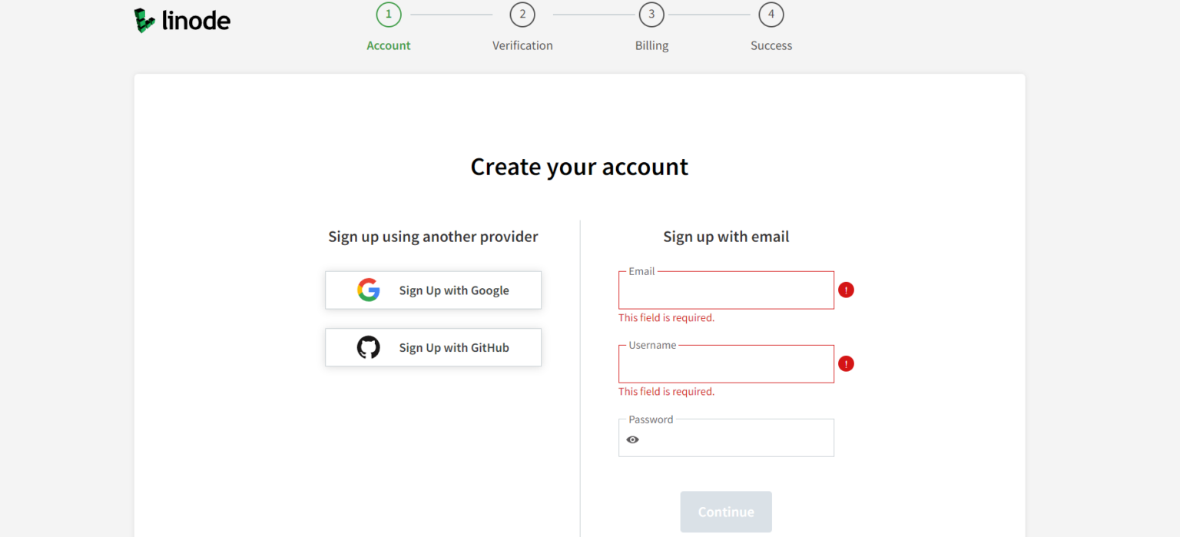Click the Email field required error message
The width and height of the screenshot is (1180, 537).
[x=666, y=317]
